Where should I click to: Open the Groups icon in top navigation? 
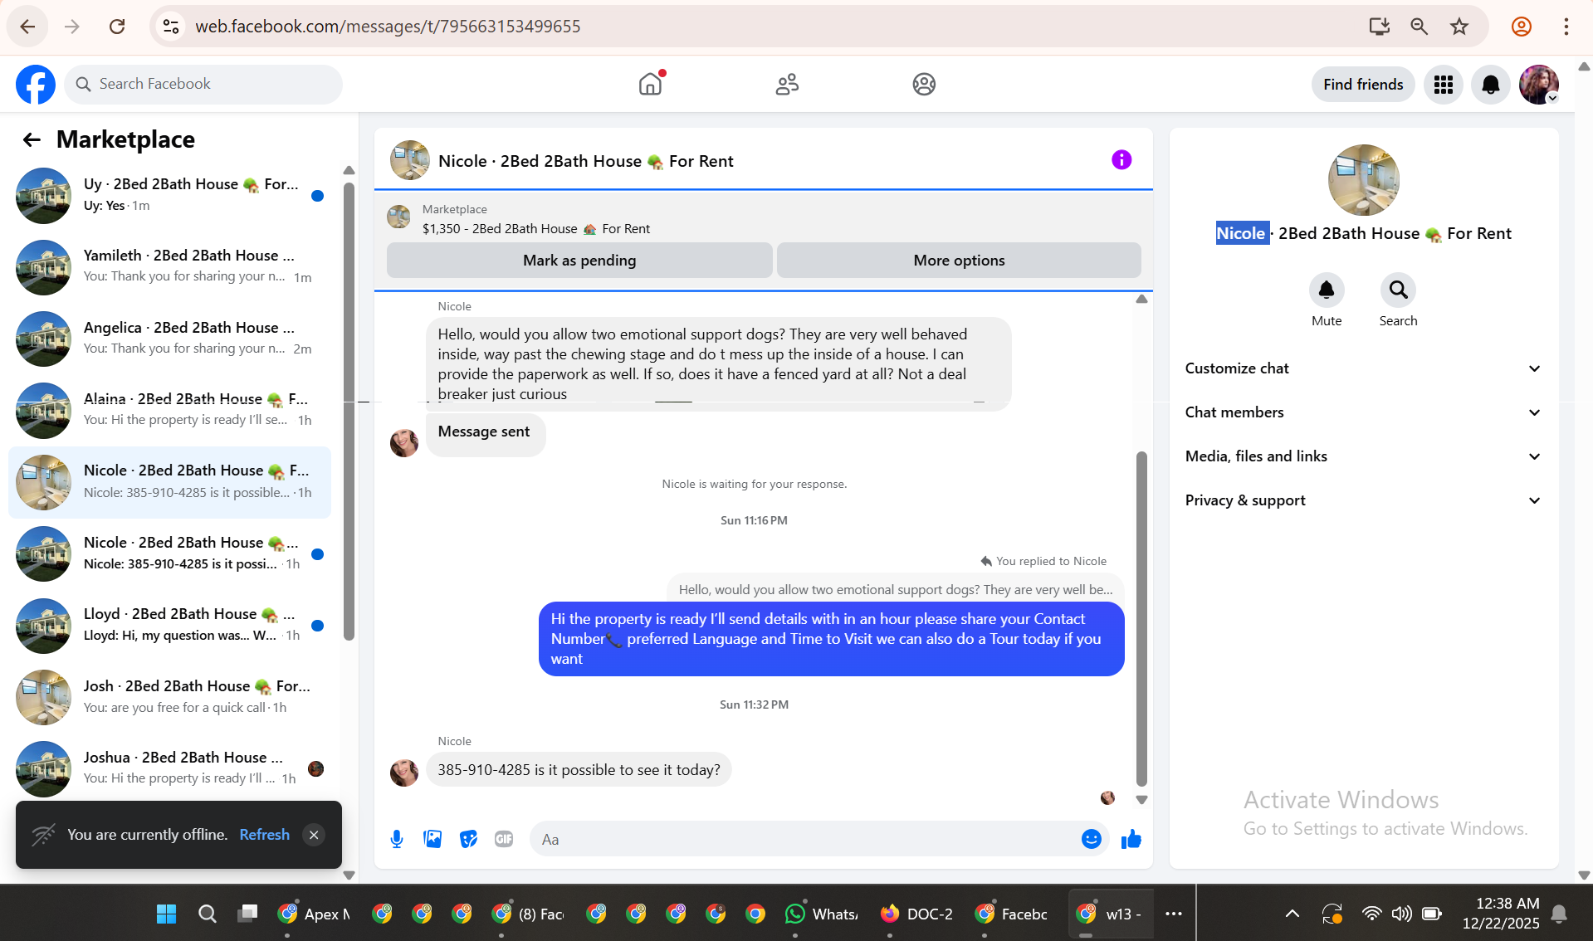(924, 84)
